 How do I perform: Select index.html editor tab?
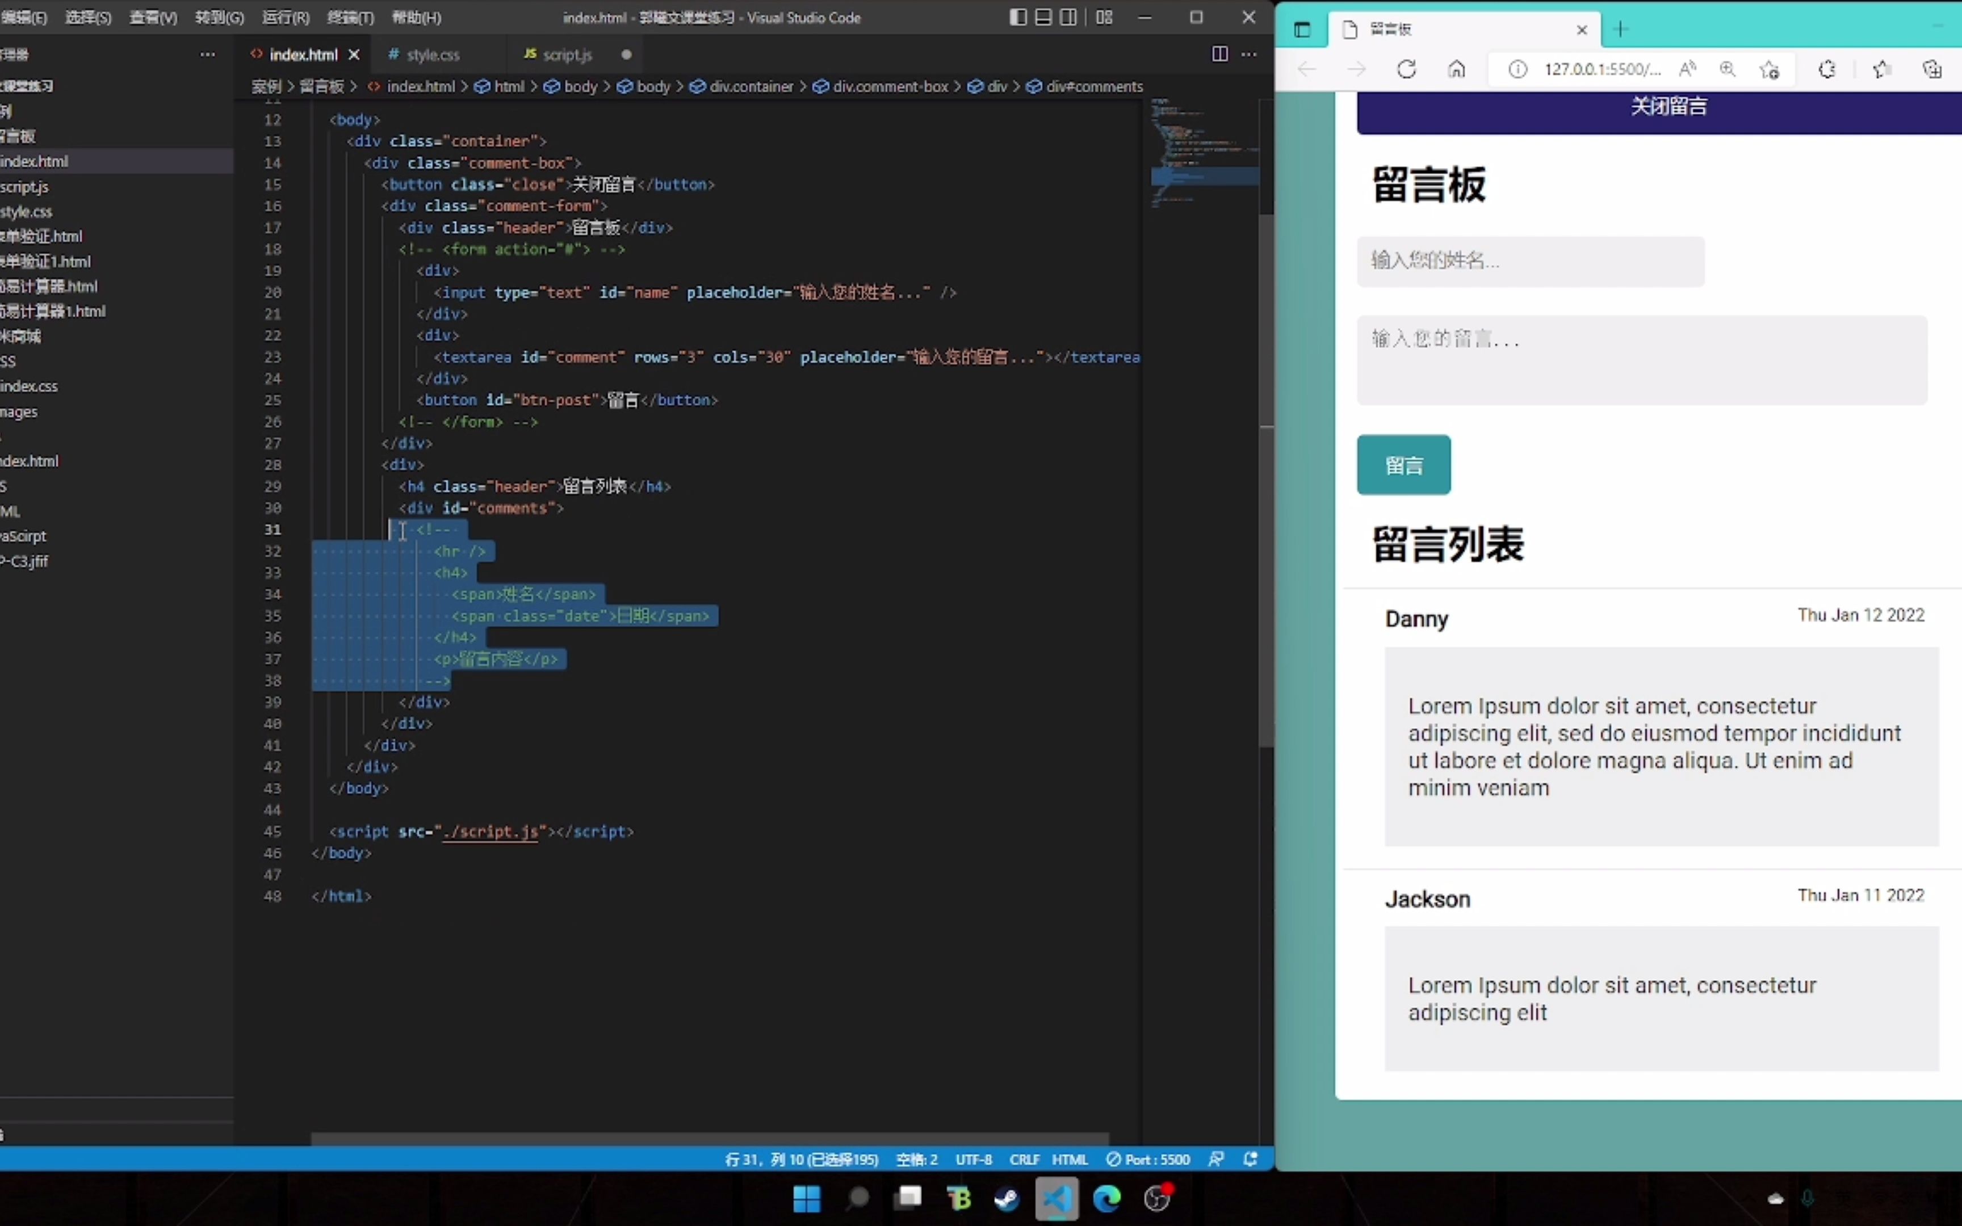click(303, 54)
